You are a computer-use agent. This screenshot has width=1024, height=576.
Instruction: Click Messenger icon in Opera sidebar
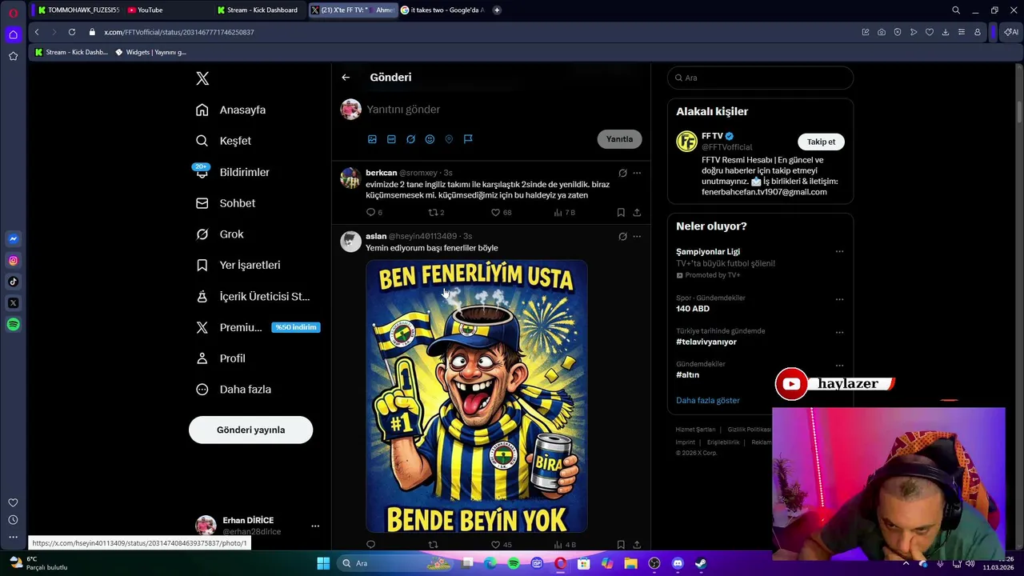[13, 238]
